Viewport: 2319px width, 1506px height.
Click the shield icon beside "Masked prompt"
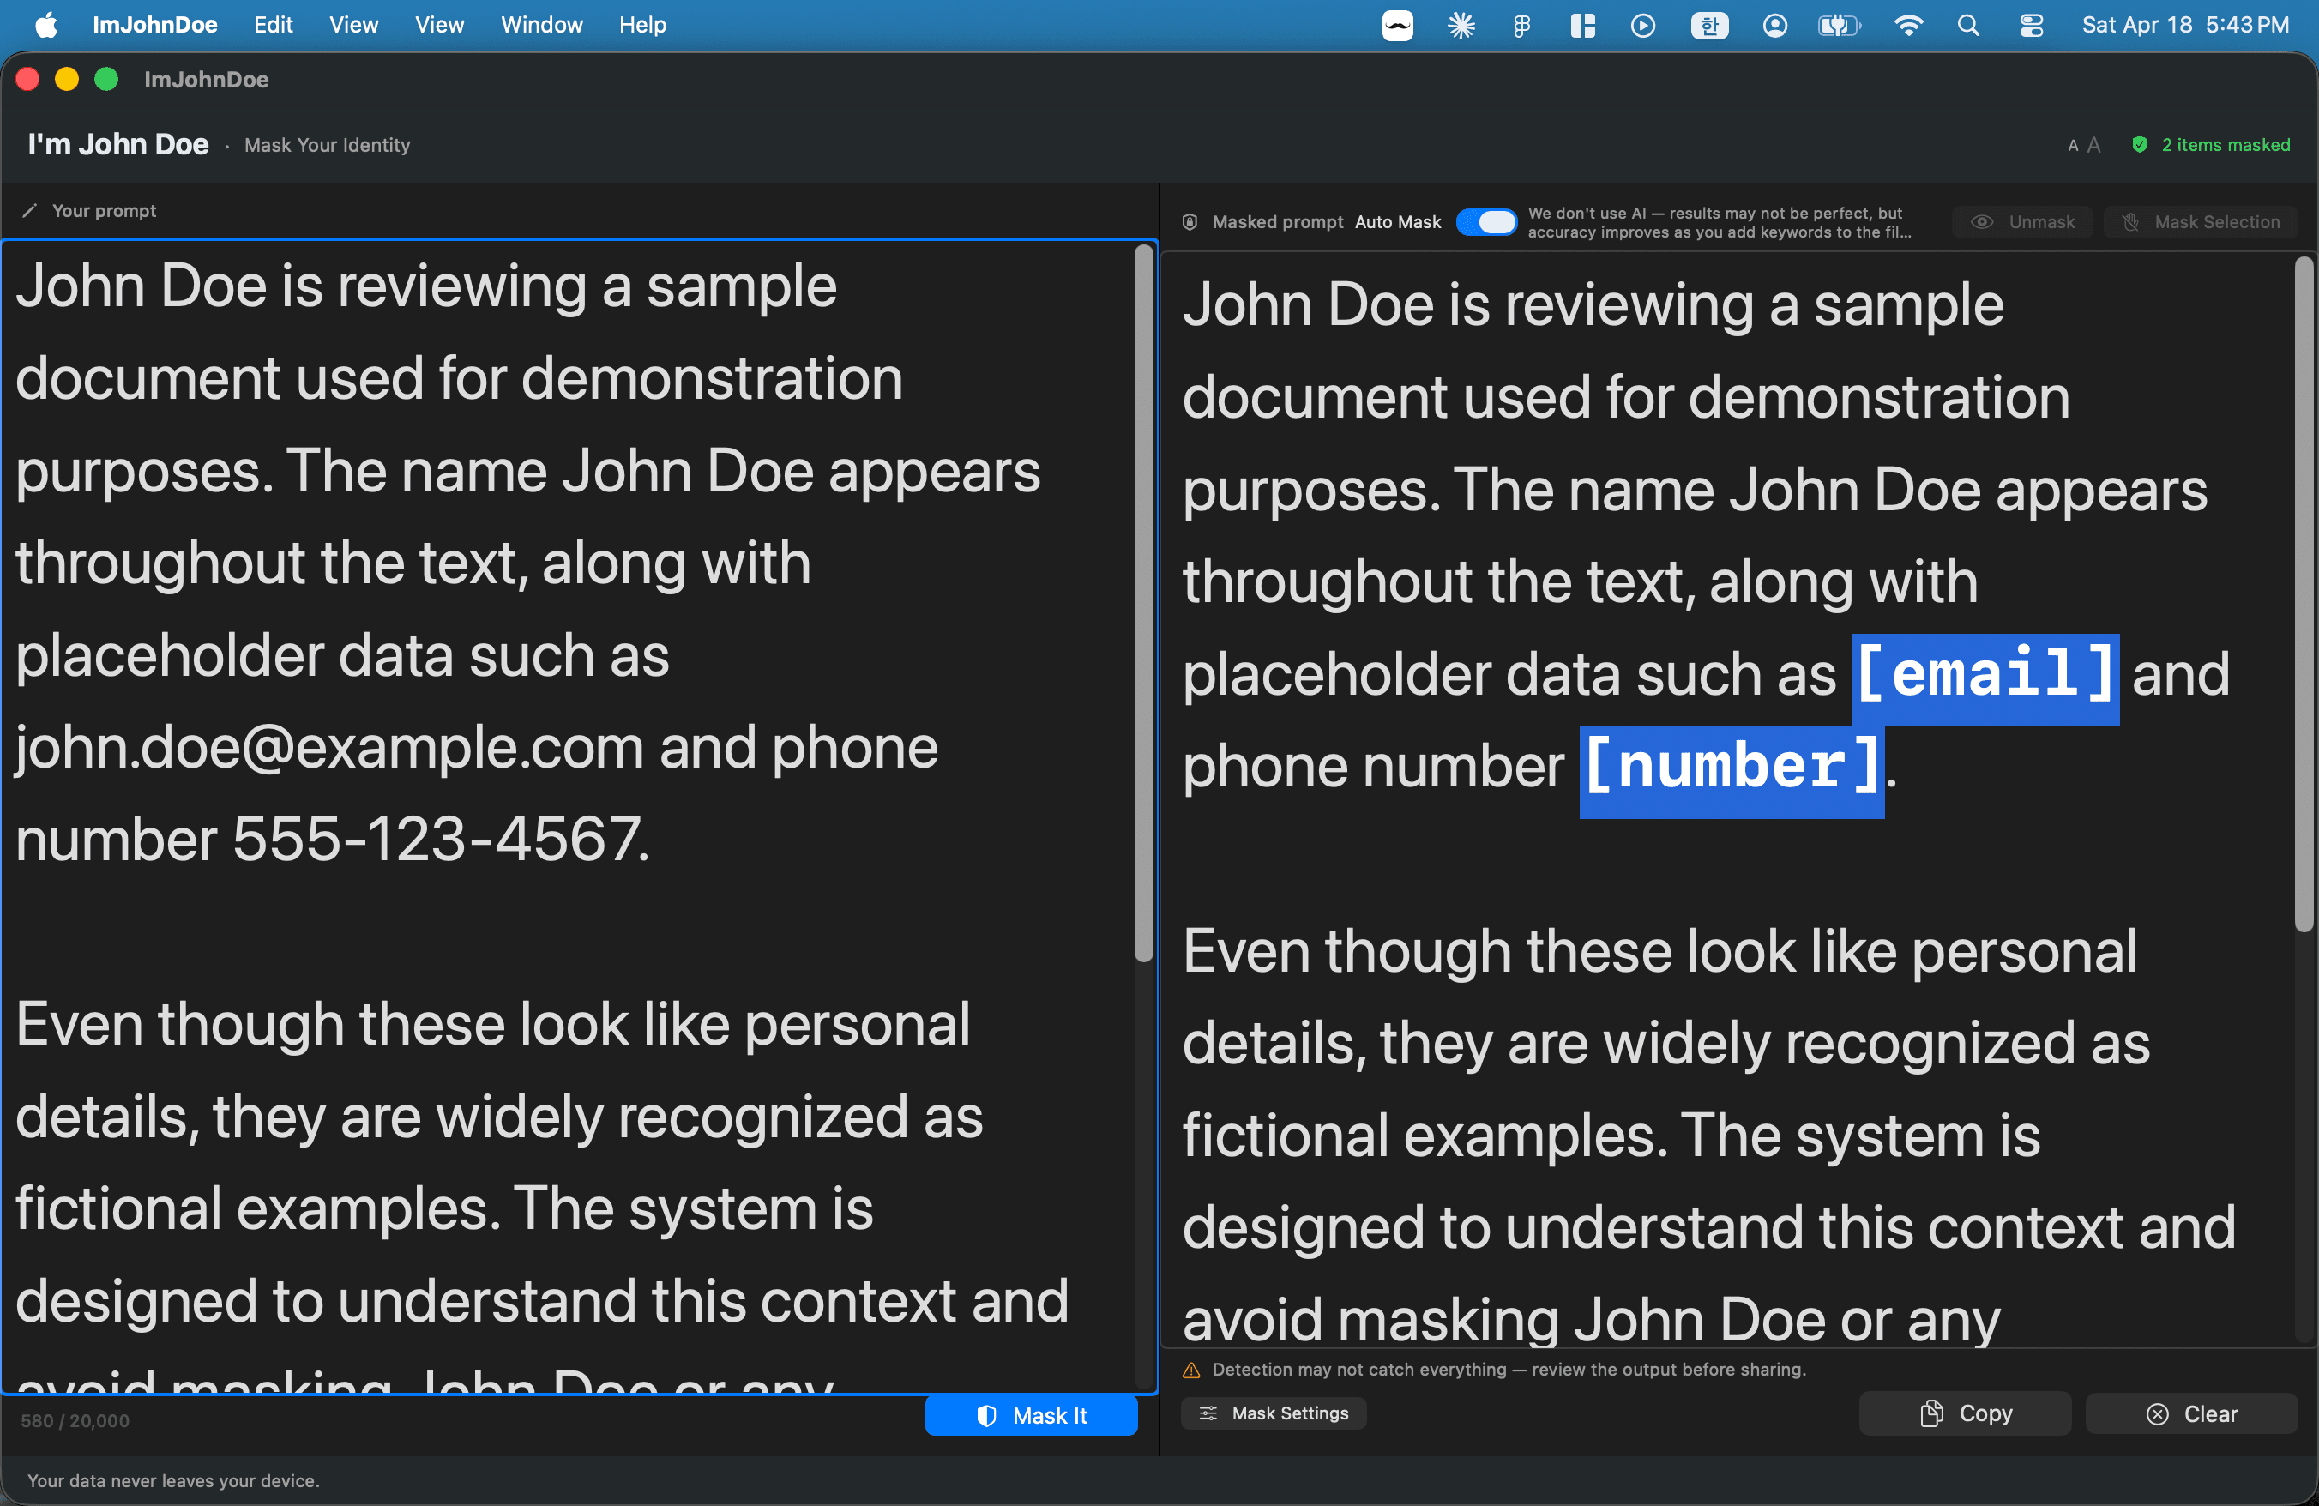point(1190,222)
